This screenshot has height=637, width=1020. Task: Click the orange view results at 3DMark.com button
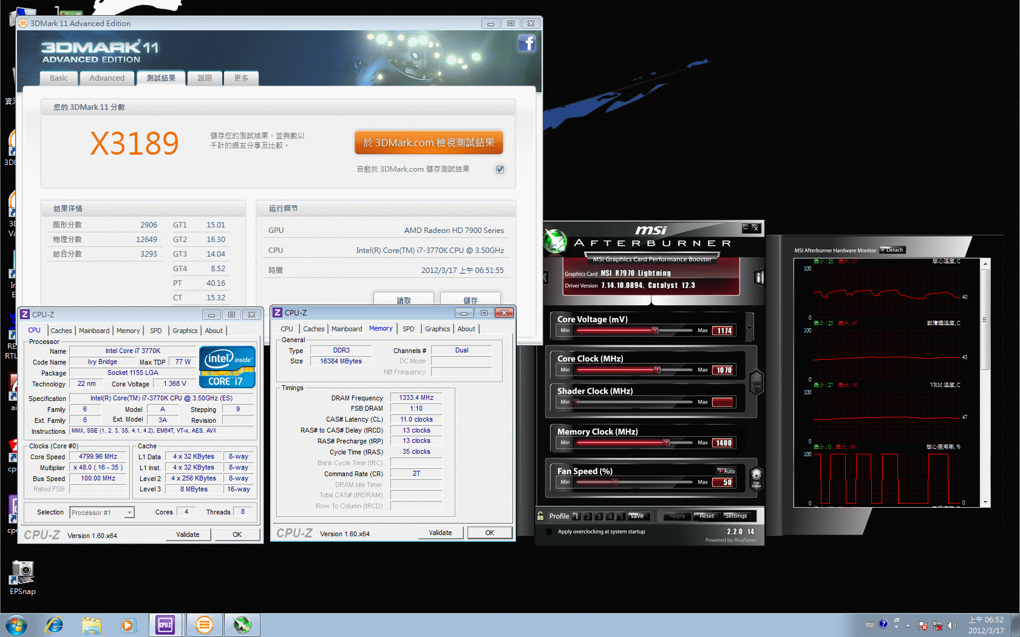429,143
